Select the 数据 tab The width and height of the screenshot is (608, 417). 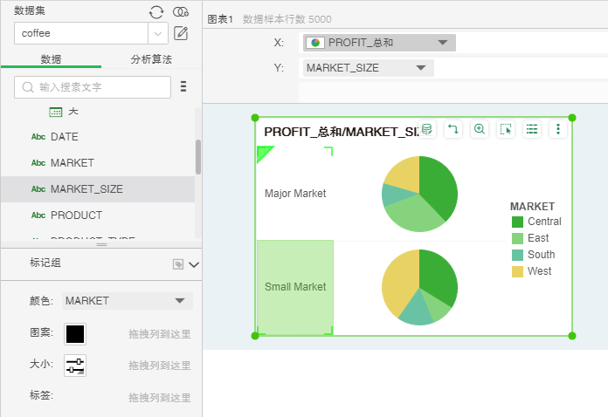(x=51, y=59)
